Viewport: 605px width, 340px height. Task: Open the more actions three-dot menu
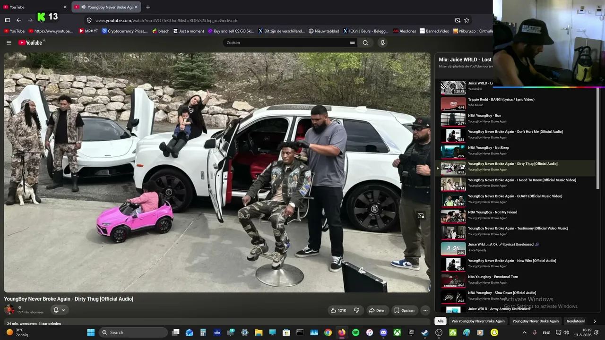click(x=425, y=310)
